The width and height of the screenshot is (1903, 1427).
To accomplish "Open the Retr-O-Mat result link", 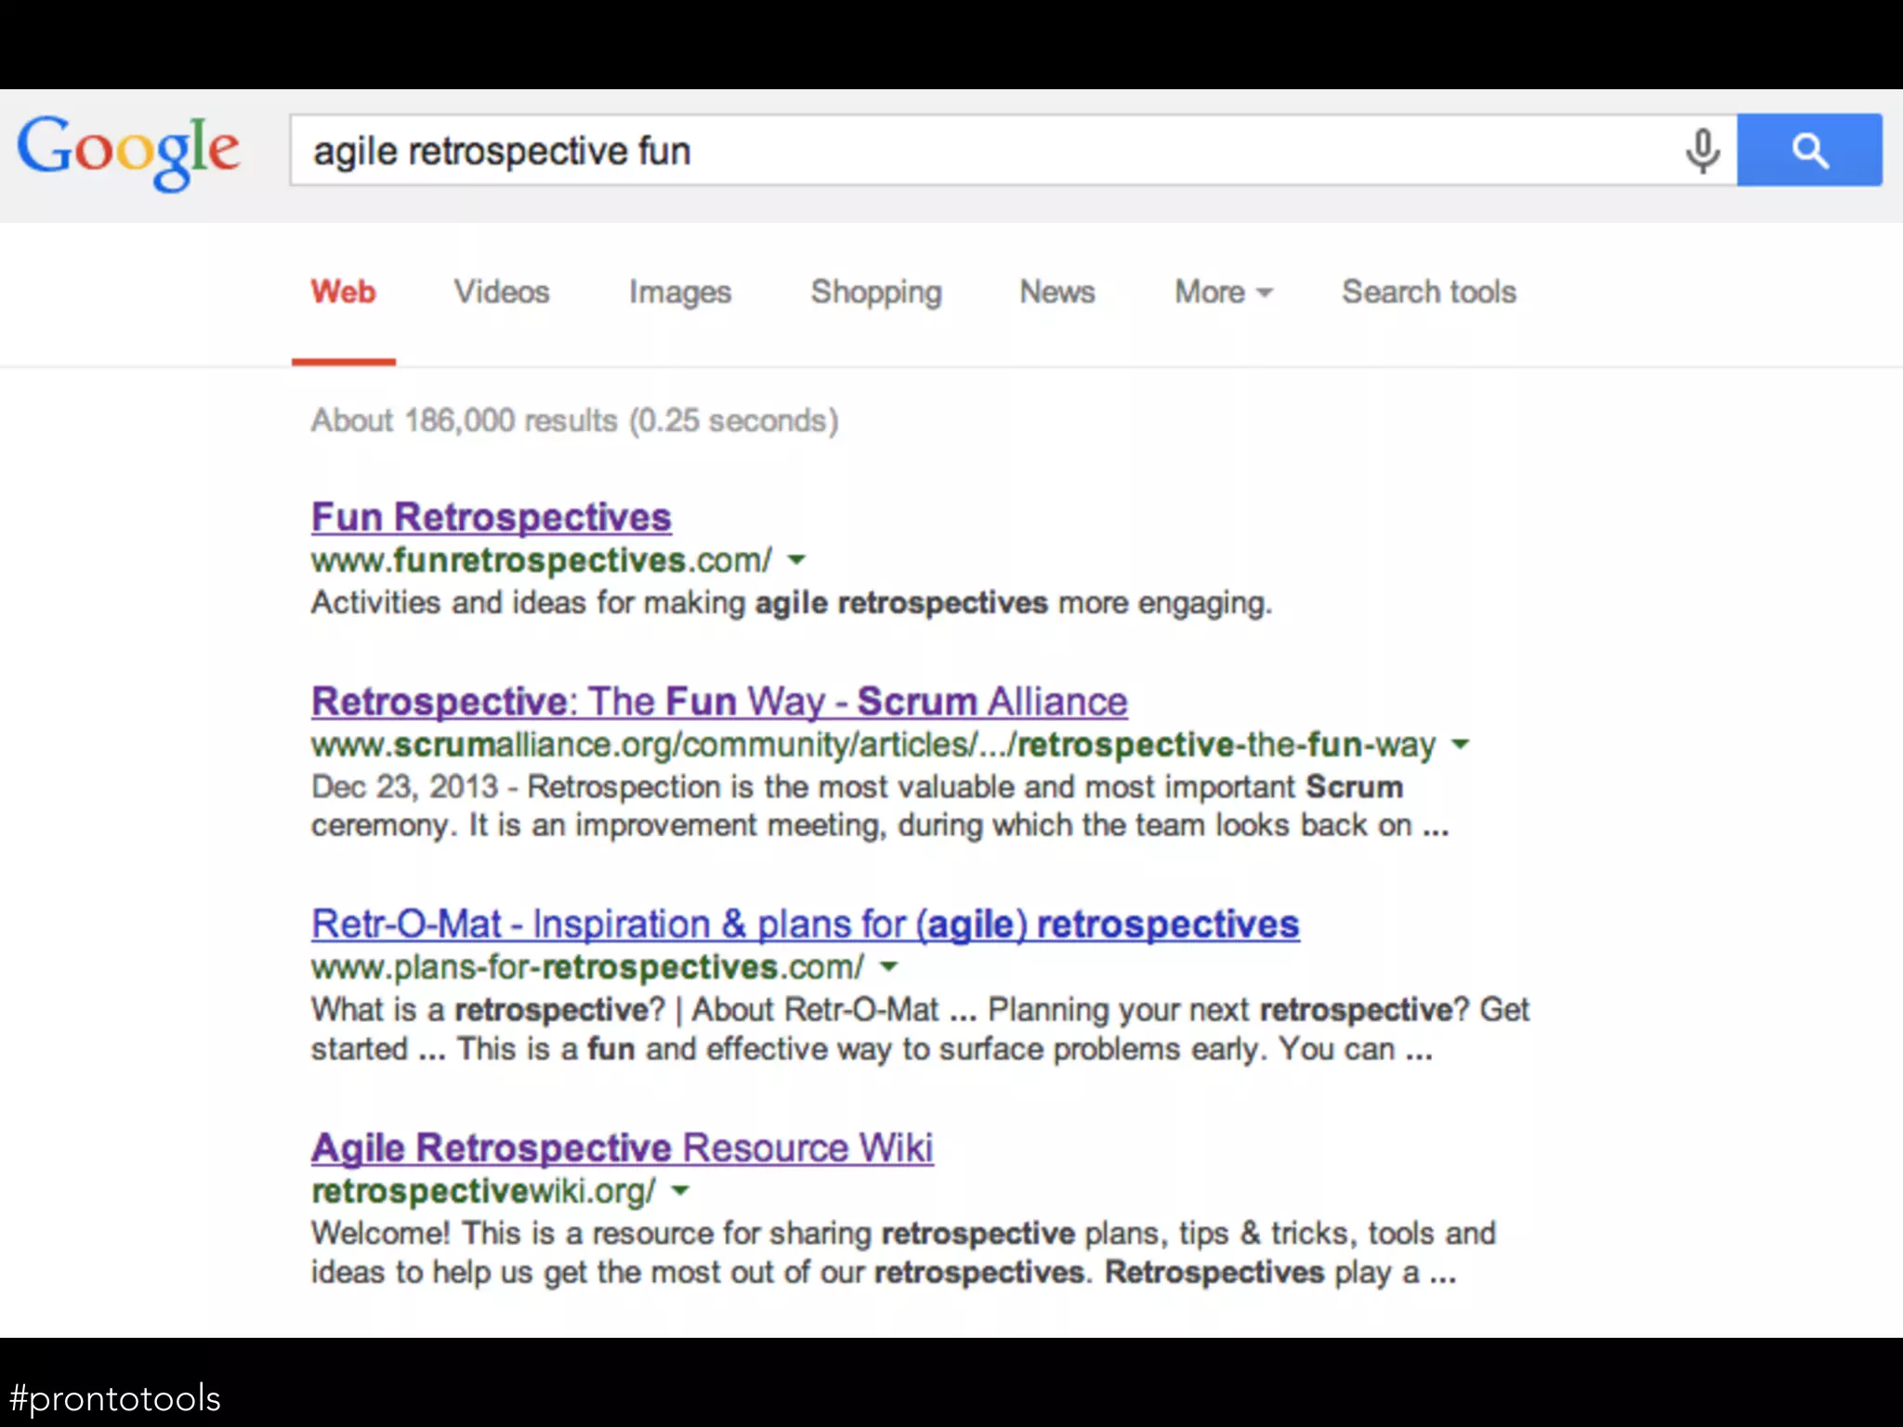I will (x=805, y=924).
